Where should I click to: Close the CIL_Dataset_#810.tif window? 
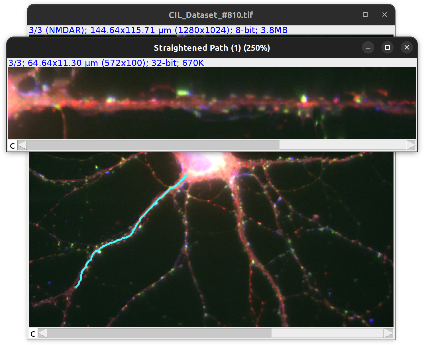[x=385, y=15]
